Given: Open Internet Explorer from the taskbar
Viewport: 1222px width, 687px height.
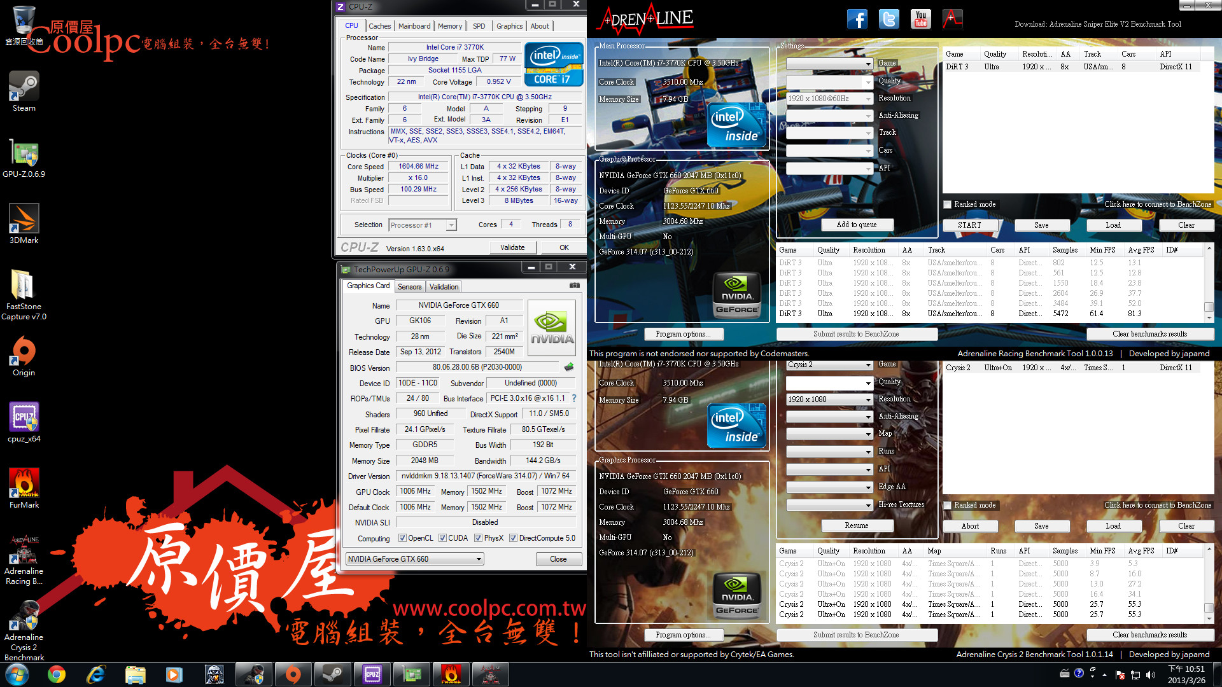Looking at the screenshot, I should click(x=96, y=674).
